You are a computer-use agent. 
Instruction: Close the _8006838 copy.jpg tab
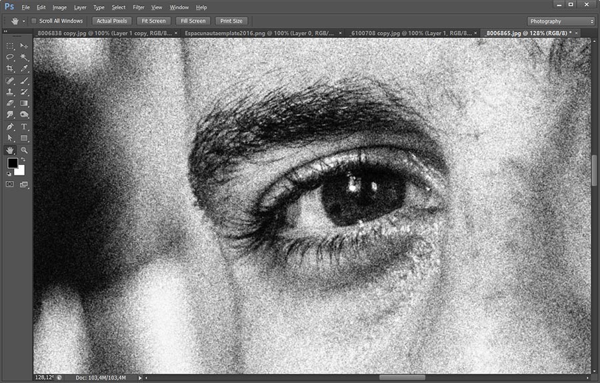[176, 33]
